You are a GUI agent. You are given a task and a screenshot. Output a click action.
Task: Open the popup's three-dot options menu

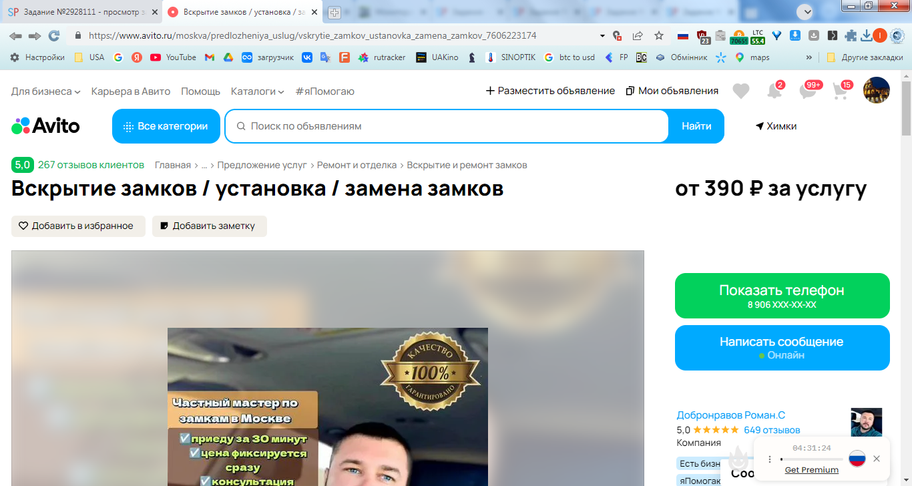point(770,459)
